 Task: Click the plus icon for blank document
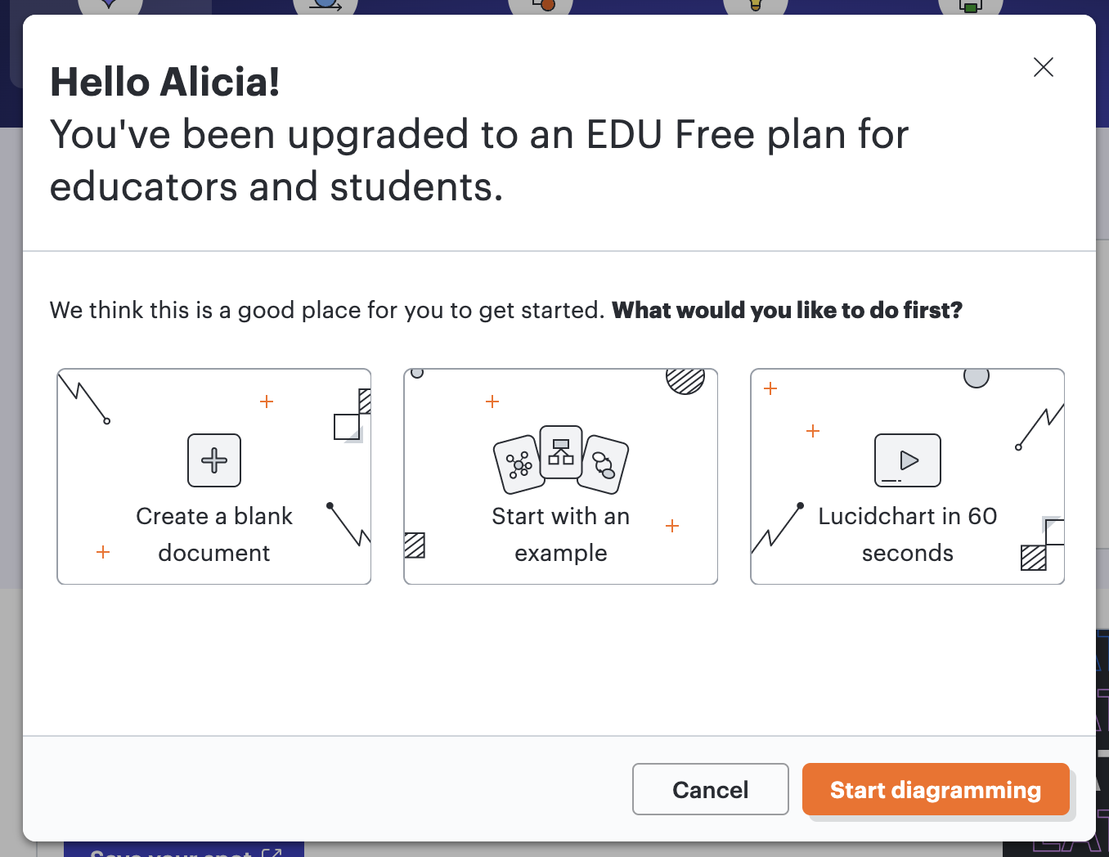(x=214, y=460)
